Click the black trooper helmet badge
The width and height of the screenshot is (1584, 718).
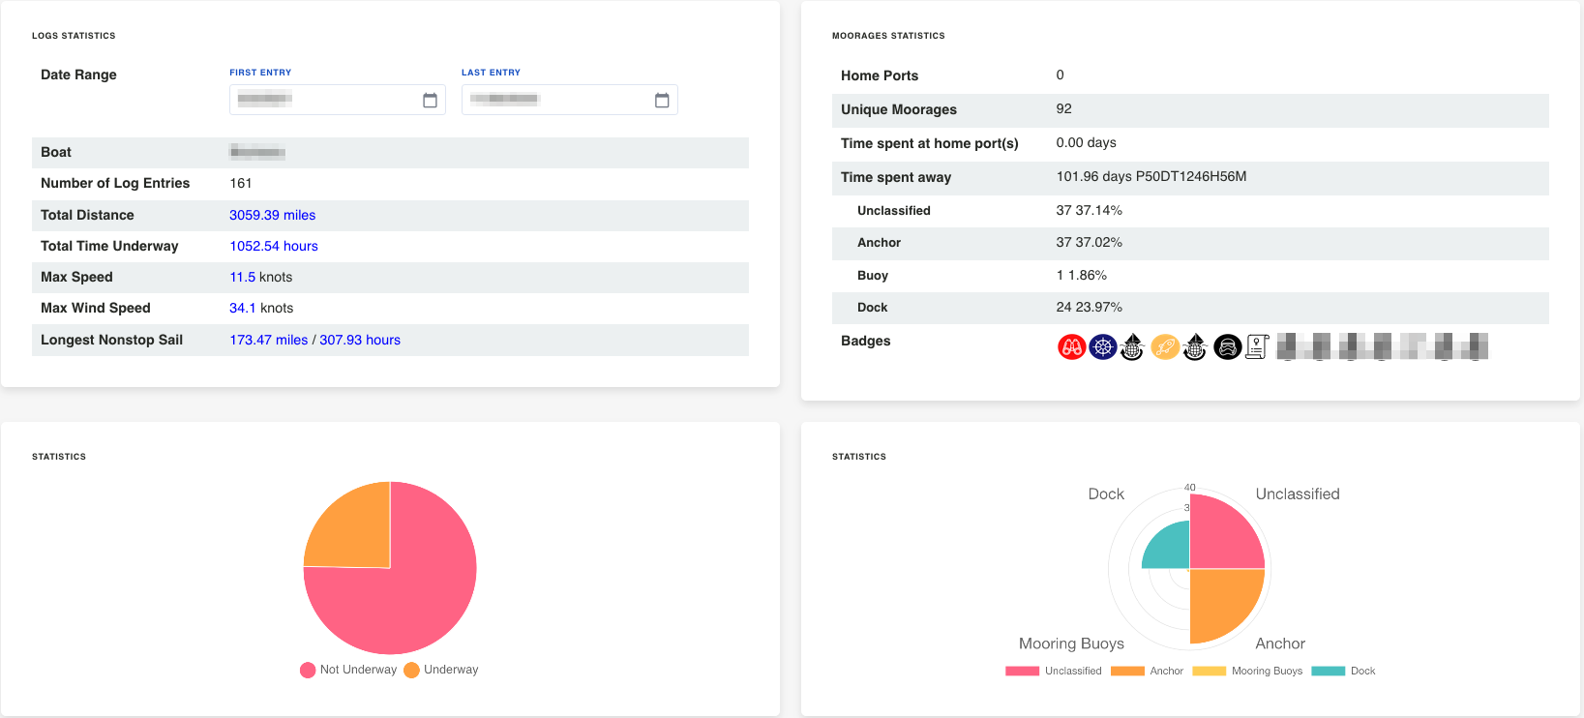tap(1227, 346)
